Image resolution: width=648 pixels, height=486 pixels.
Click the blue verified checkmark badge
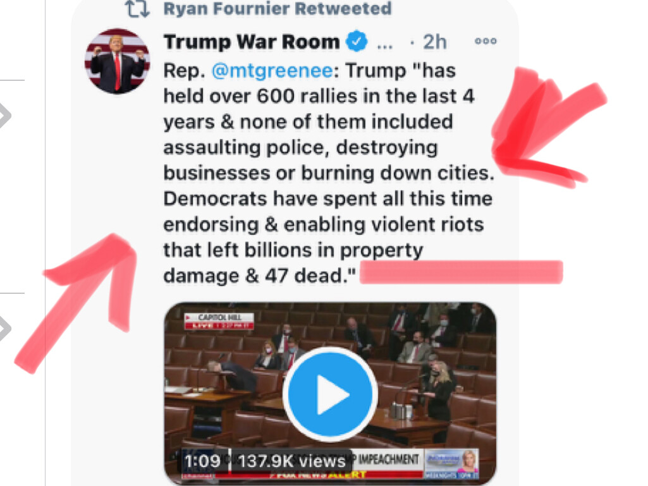pyautogui.click(x=357, y=41)
